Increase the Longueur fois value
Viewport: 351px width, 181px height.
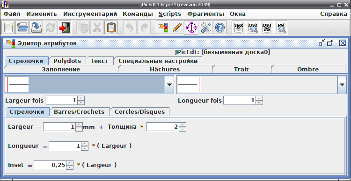tap(259, 98)
